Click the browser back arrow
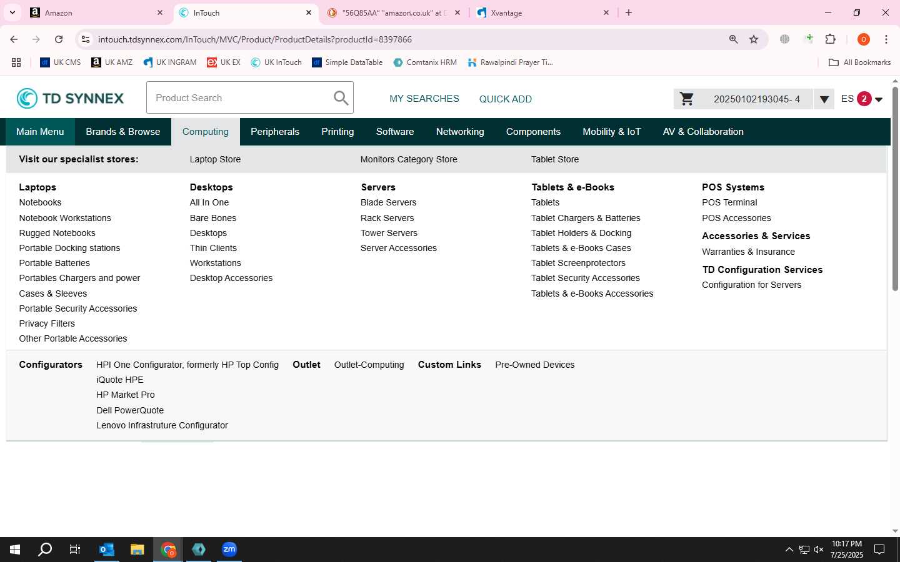Screen dimensions: 900x562 click(x=14, y=39)
